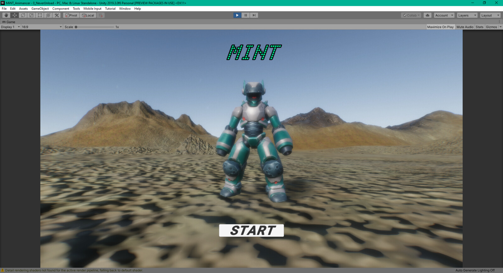Change the 16:9 aspect ratio dropdown

[42, 27]
